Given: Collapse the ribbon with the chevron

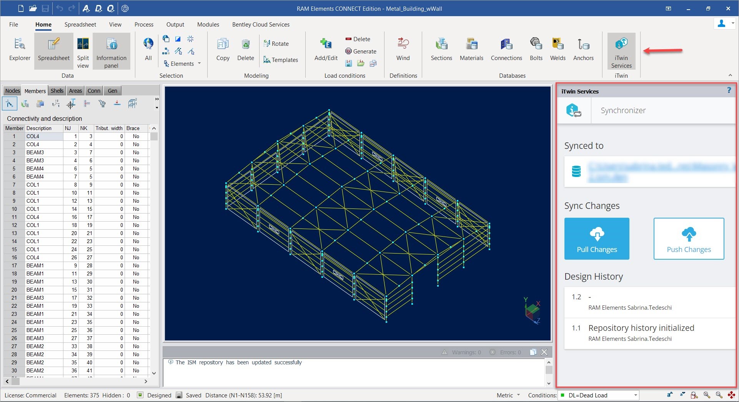Looking at the screenshot, I should click(x=730, y=75).
